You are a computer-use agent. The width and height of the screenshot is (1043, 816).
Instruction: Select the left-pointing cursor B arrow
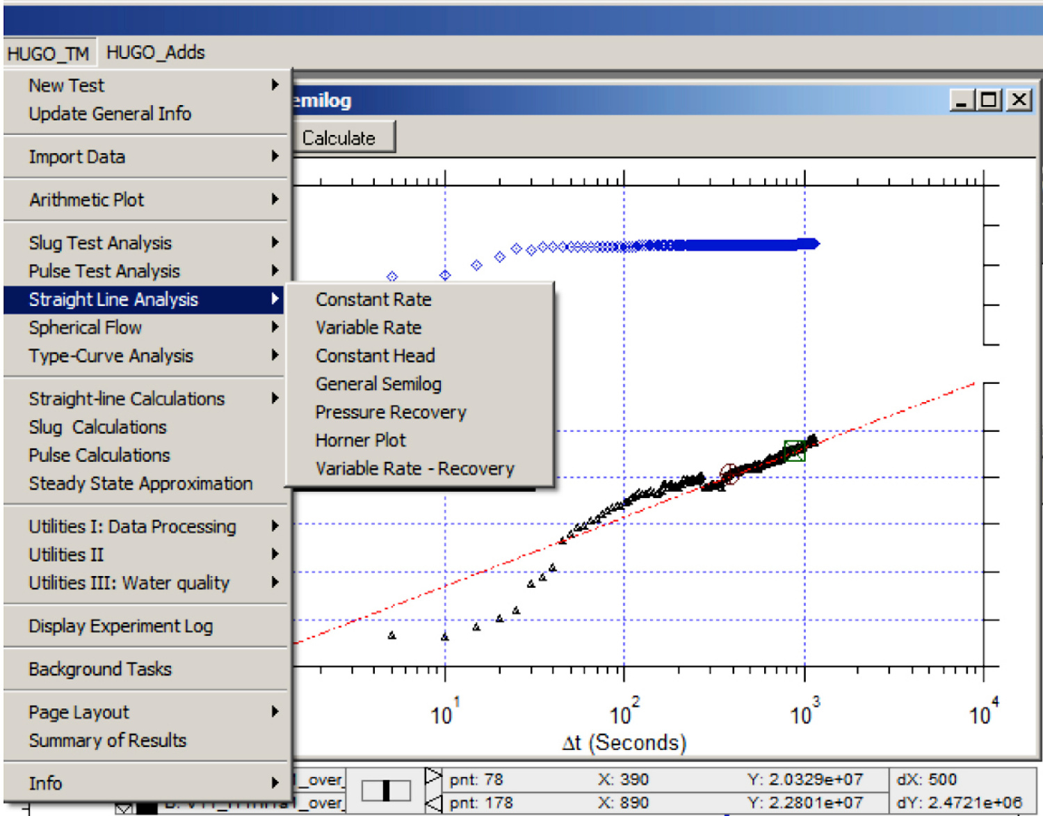pyautogui.click(x=433, y=803)
